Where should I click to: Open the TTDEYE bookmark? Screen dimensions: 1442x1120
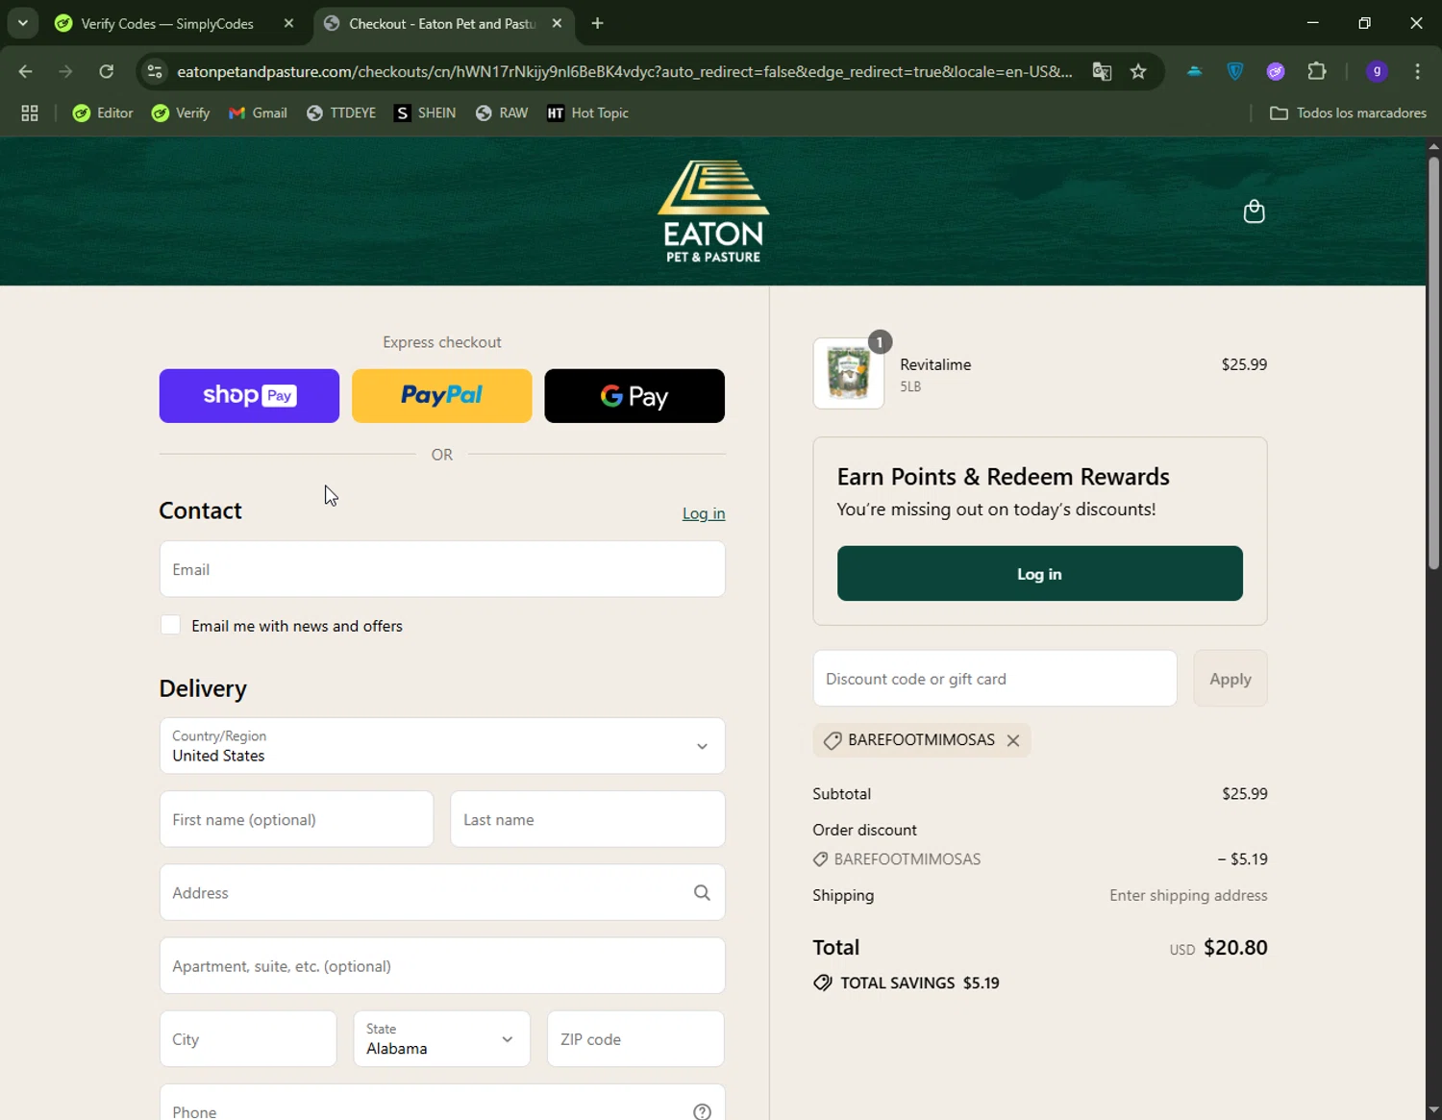341,113
